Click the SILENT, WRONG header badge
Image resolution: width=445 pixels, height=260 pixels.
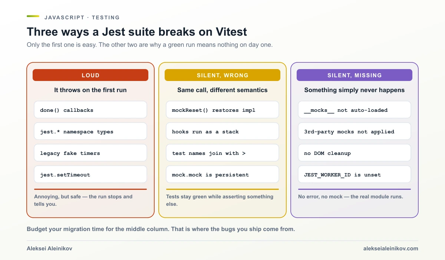click(222, 75)
